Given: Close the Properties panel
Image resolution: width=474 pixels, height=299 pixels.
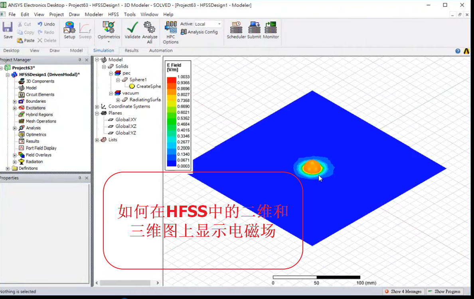Looking at the screenshot, I should click(x=87, y=178).
